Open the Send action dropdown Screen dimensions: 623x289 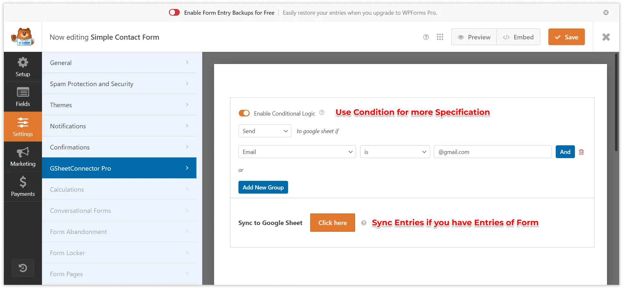click(x=264, y=131)
